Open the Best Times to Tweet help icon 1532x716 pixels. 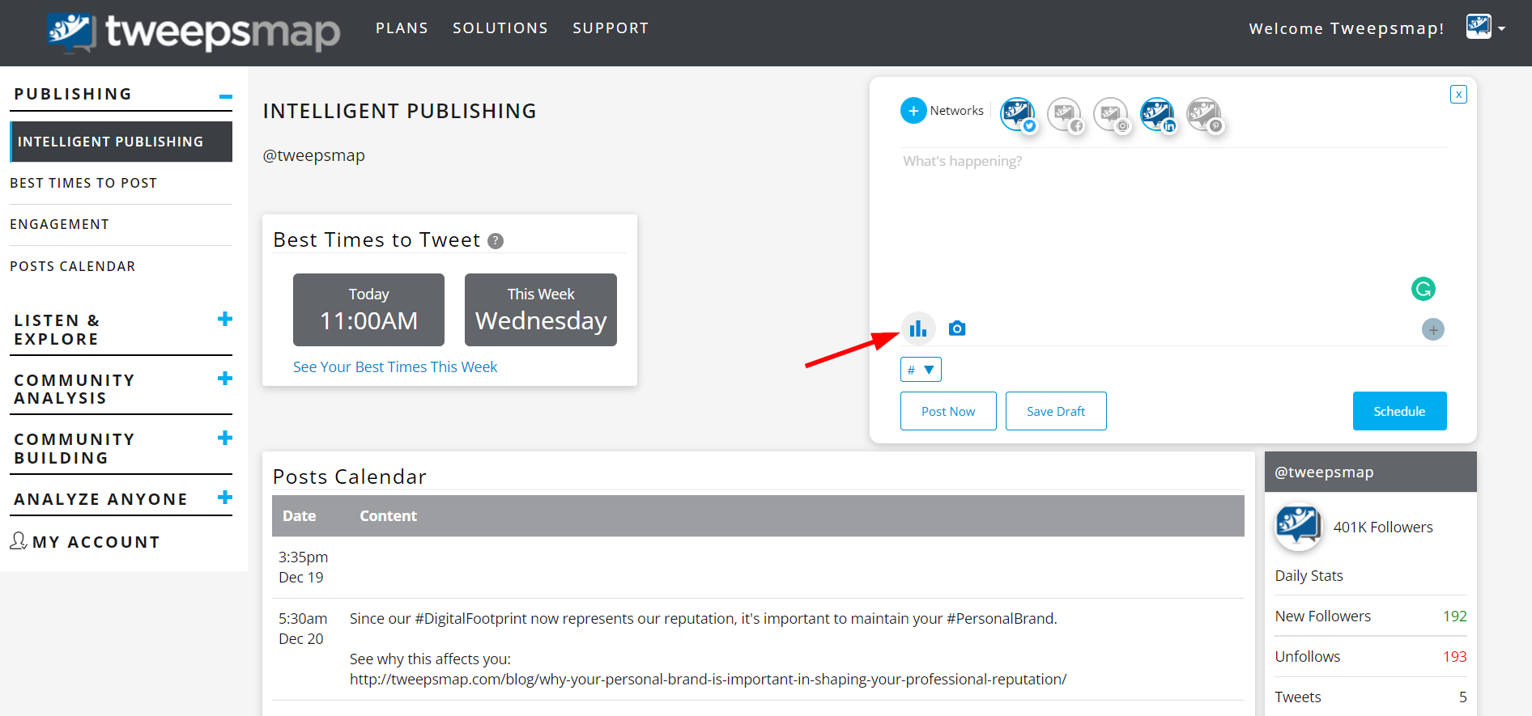tap(496, 241)
